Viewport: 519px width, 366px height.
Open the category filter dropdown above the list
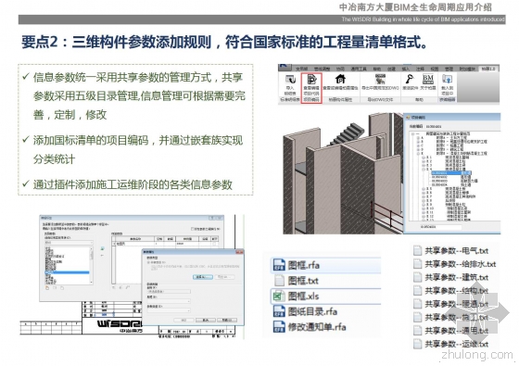(x=69, y=243)
